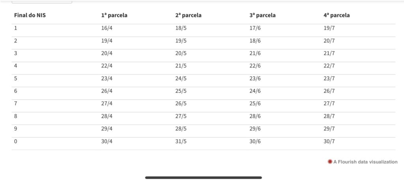Click the '30/7' date in the last row
The image size is (404, 183).
pyautogui.click(x=329, y=141)
